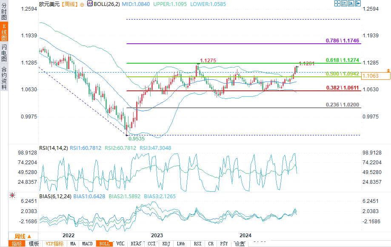Image resolution: width=391 pixels, height=247 pixels.
Task: Click the BOLL indicator chart icon
Action: click(90, 3)
